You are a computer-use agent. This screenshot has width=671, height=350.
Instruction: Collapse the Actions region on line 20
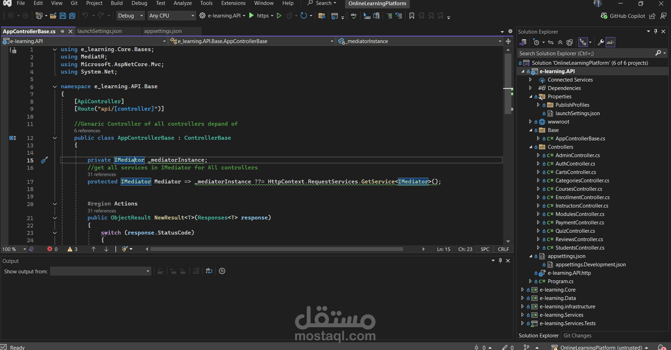pyautogui.click(x=55, y=204)
